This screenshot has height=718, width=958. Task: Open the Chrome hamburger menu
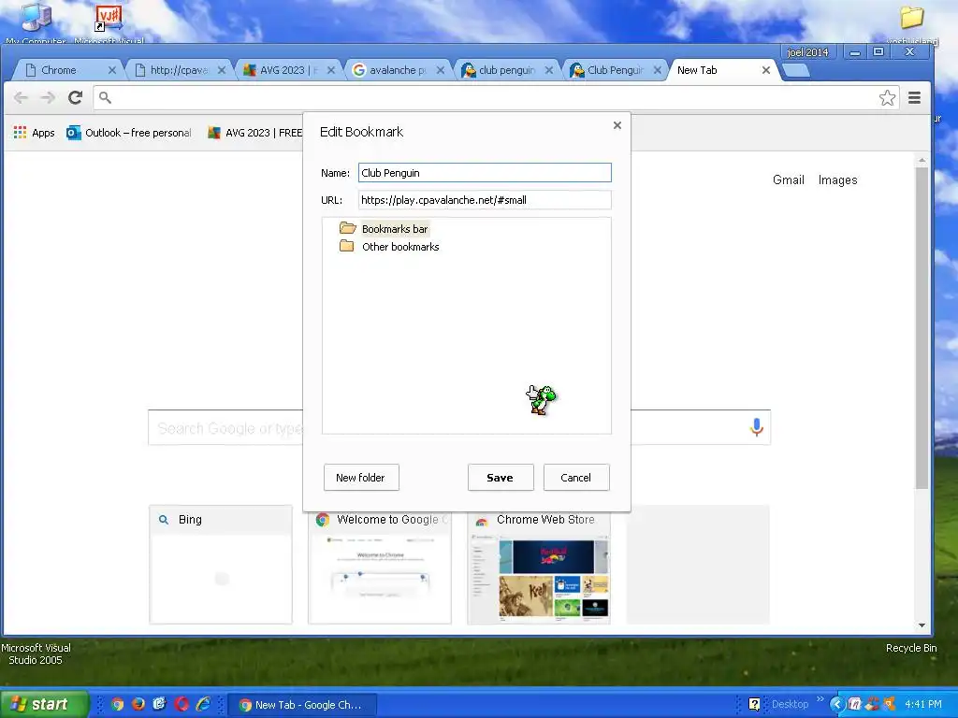(915, 97)
